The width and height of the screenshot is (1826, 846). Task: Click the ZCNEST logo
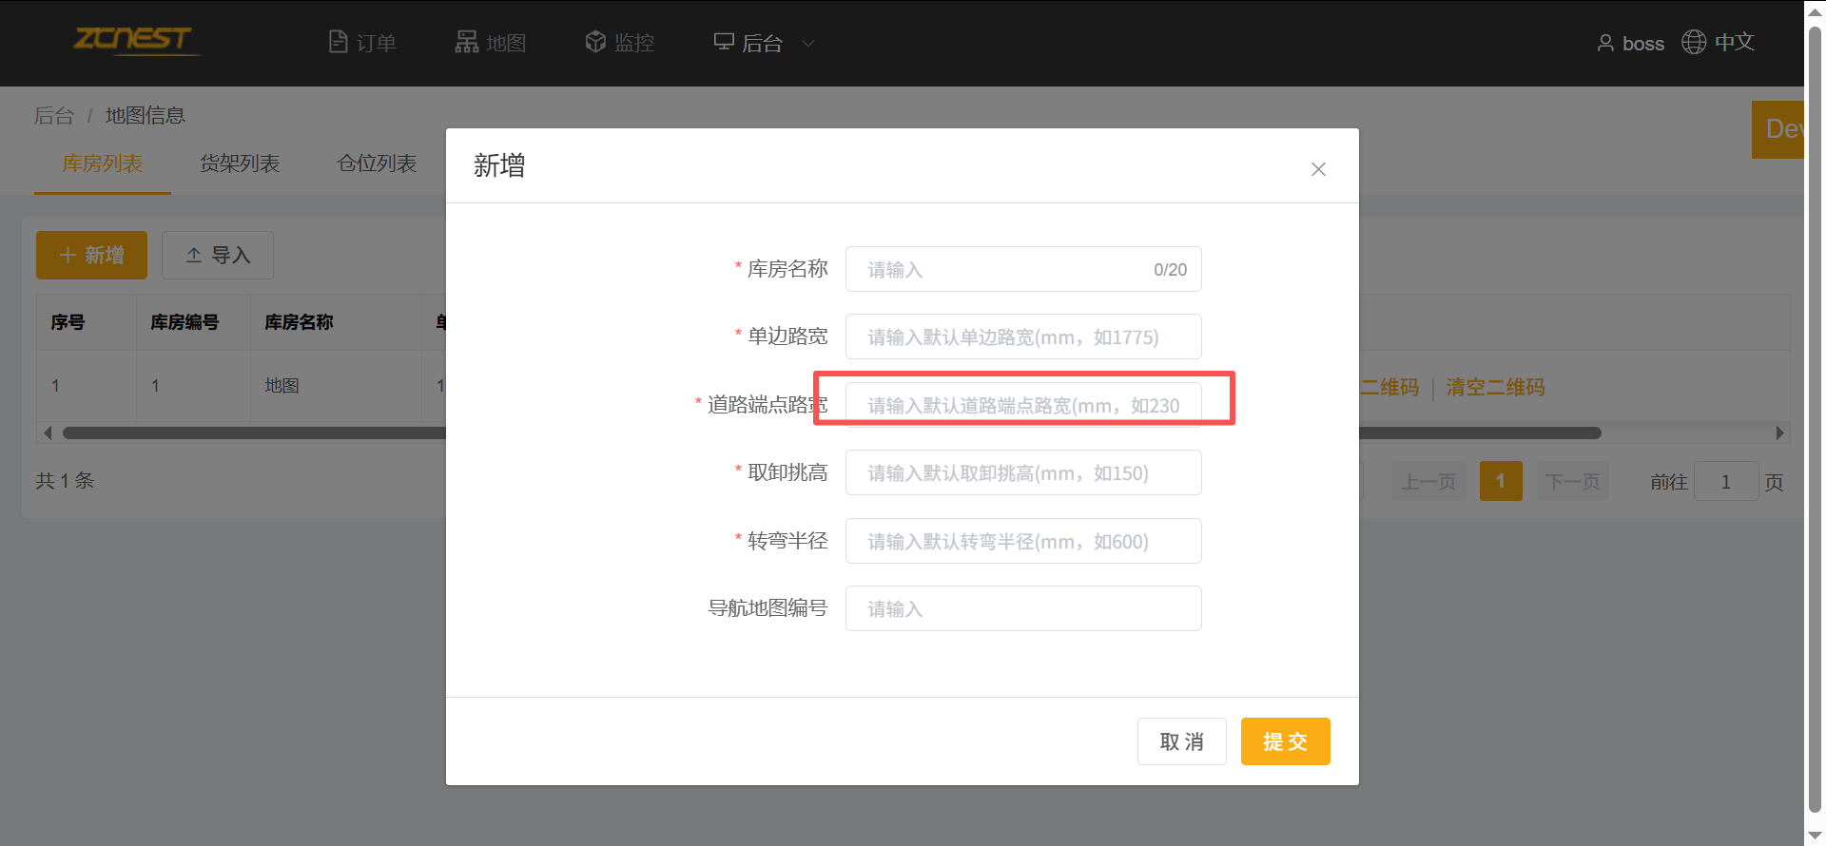click(x=133, y=40)
